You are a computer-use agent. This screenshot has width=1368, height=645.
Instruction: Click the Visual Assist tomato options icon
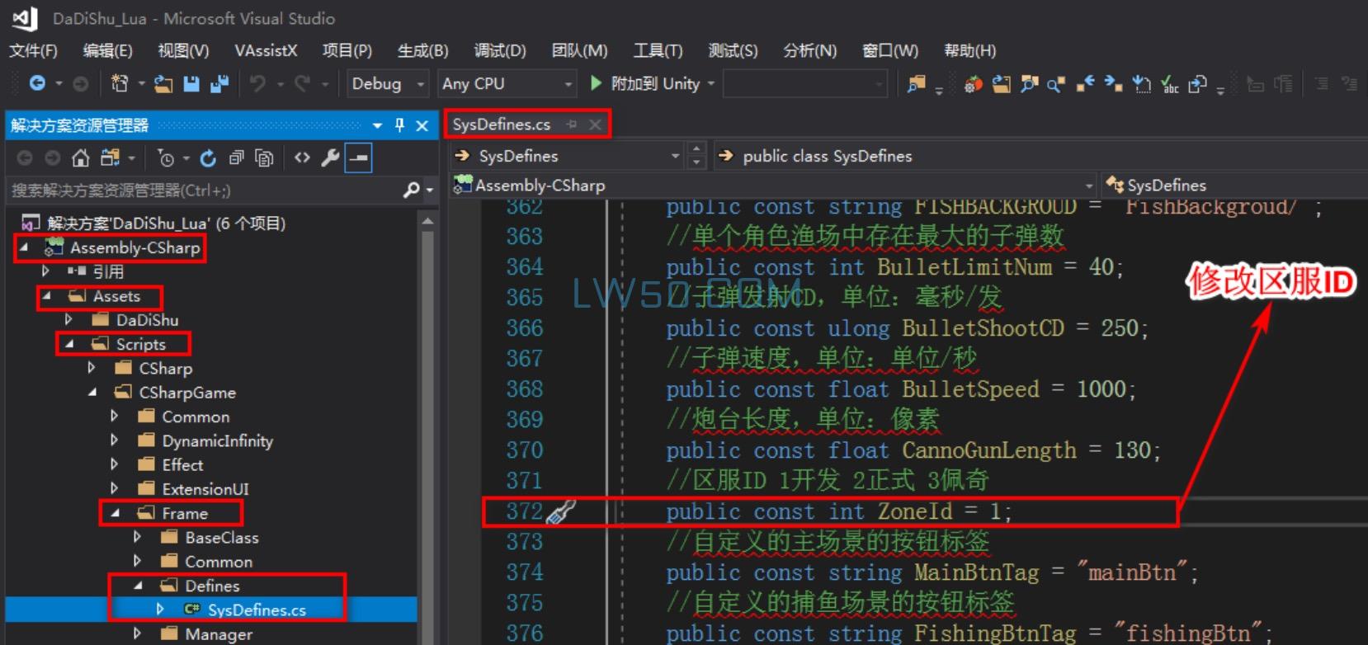[x=974, y=83]
